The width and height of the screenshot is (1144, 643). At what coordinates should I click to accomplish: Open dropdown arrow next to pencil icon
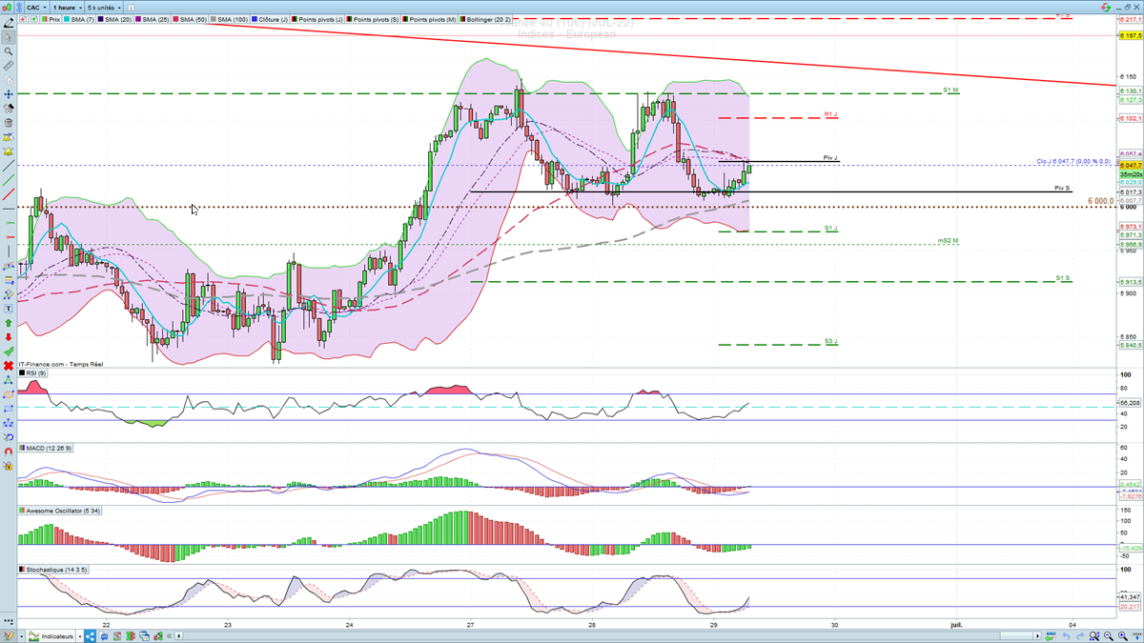(22, 636)
